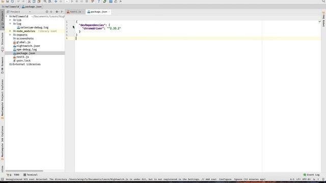Toggle the Structure tool window stripe
This screenshot has width=326, height=183.
point(2,42)
